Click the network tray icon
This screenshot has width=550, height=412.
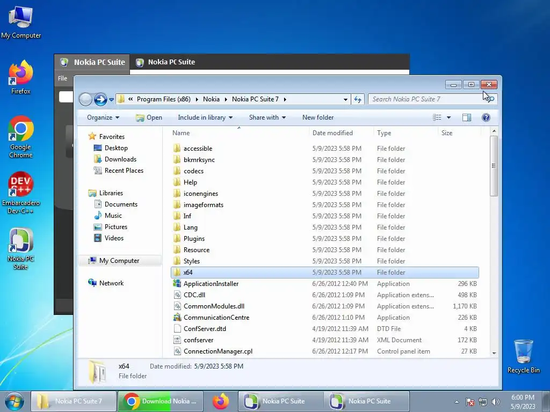[483, 402]
